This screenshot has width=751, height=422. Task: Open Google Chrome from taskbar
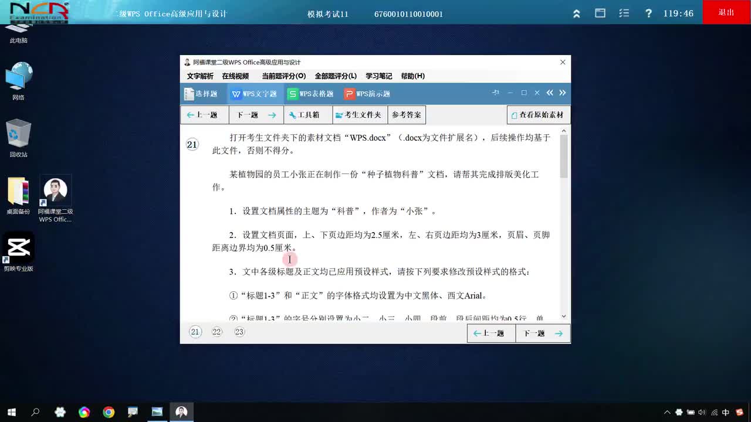109,412
